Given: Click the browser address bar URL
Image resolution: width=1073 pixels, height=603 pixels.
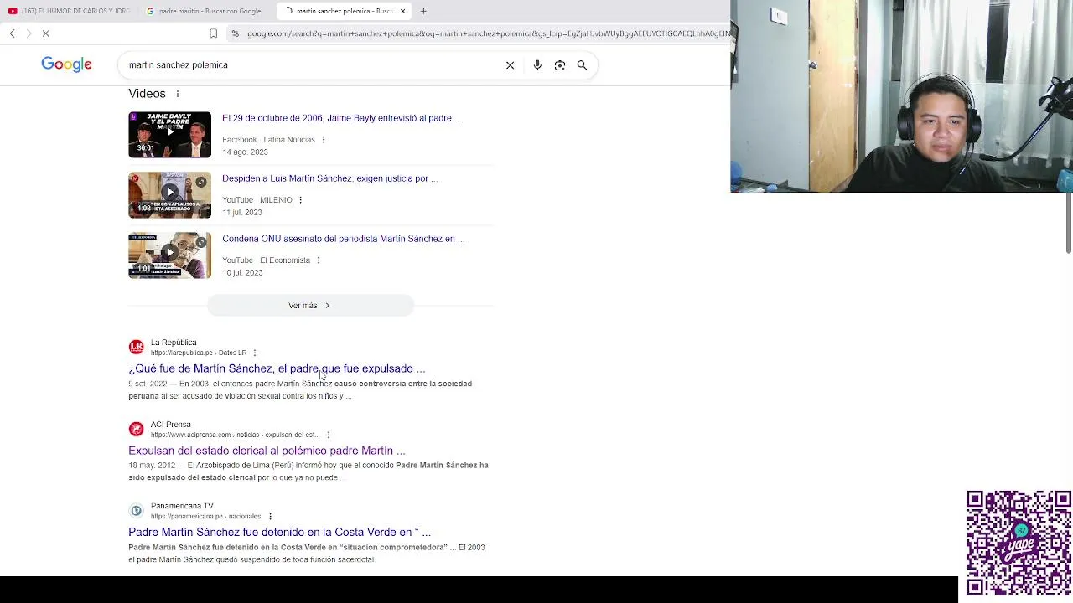Looking at the screenshot, I should 488,33.
